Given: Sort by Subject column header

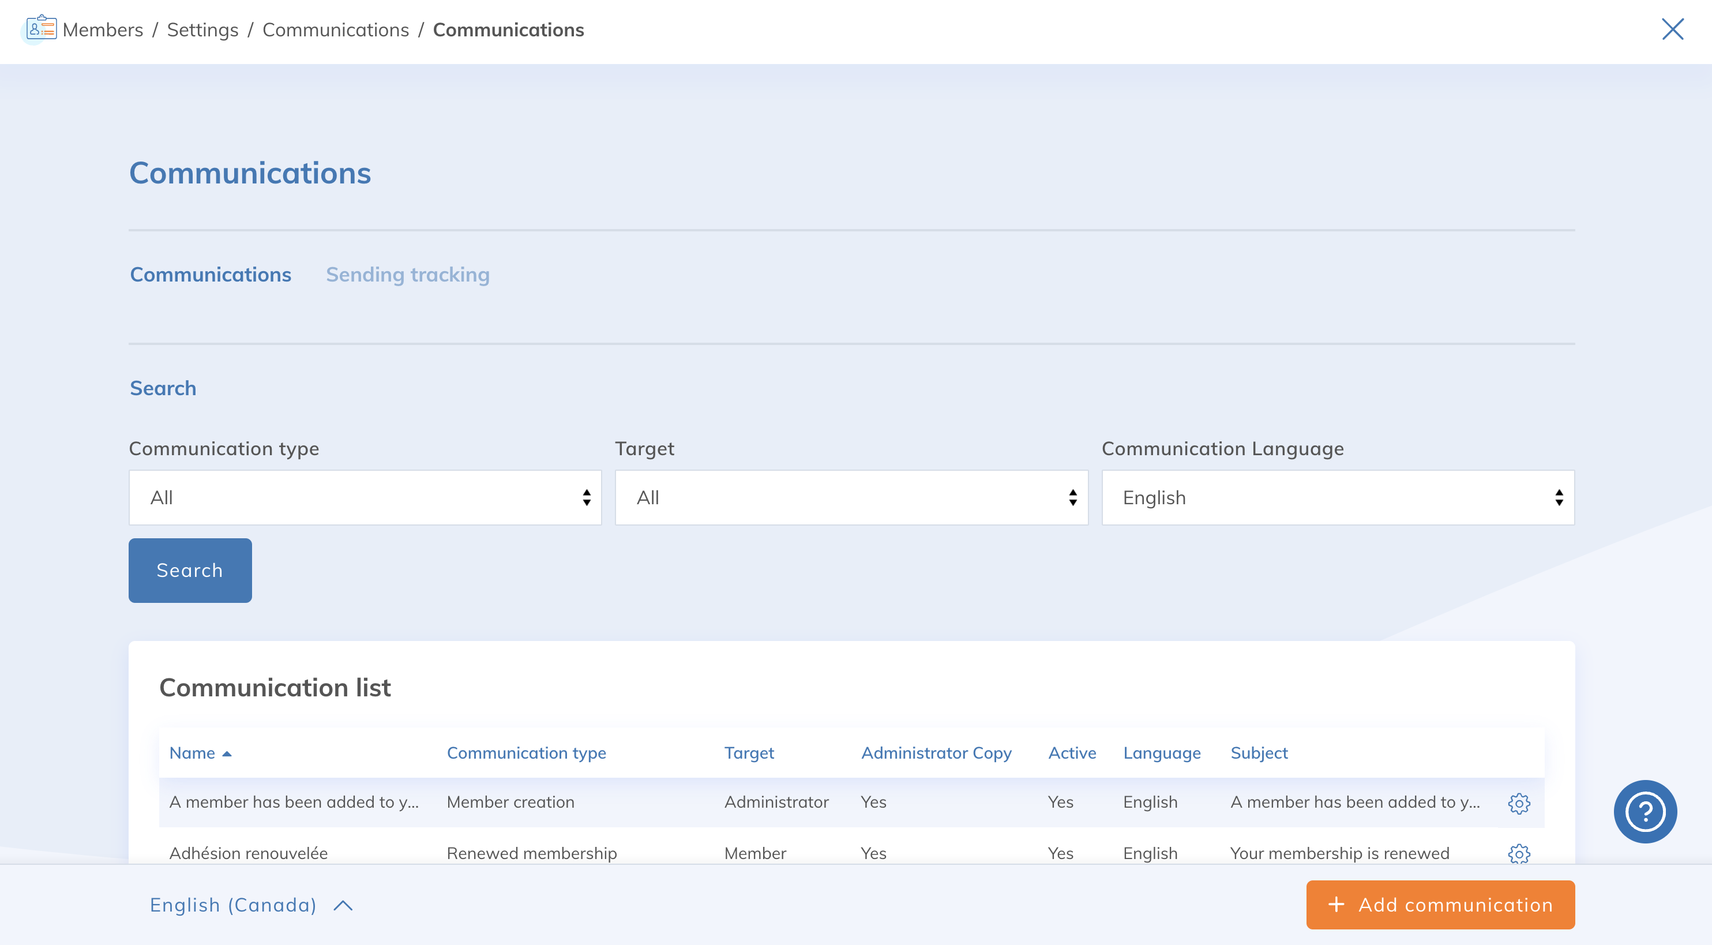Looking at the screenshot, I should click(1259, 753).
